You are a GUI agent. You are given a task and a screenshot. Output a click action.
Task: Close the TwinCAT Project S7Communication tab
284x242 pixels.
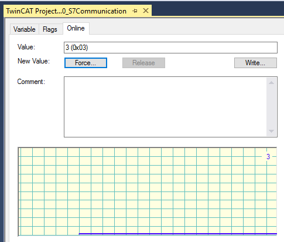coord(146,11)
